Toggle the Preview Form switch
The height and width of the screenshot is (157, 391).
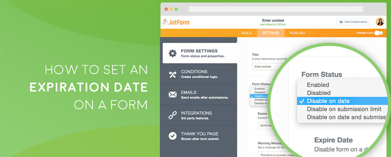pos(378,33)
